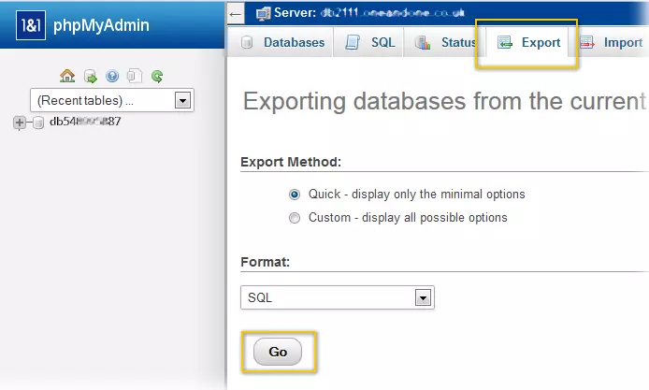649x390 pixels.
Task: Open the Format SQL dropdown
Action: [338, 297]
